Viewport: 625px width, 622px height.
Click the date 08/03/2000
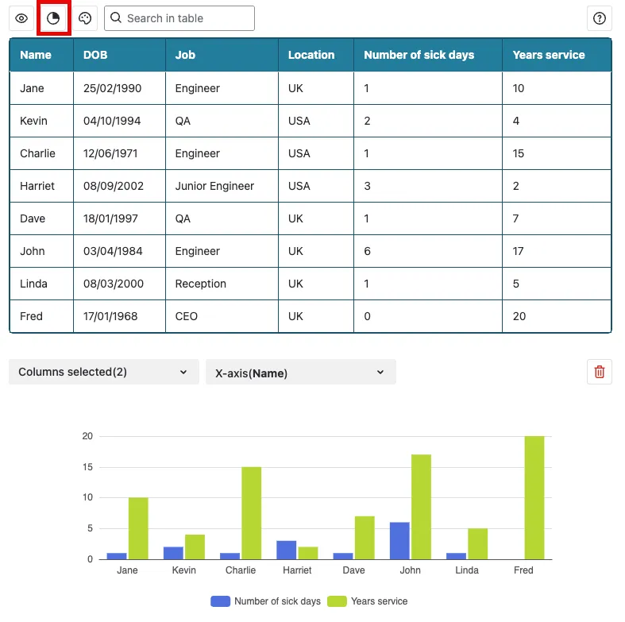(114, 284)
